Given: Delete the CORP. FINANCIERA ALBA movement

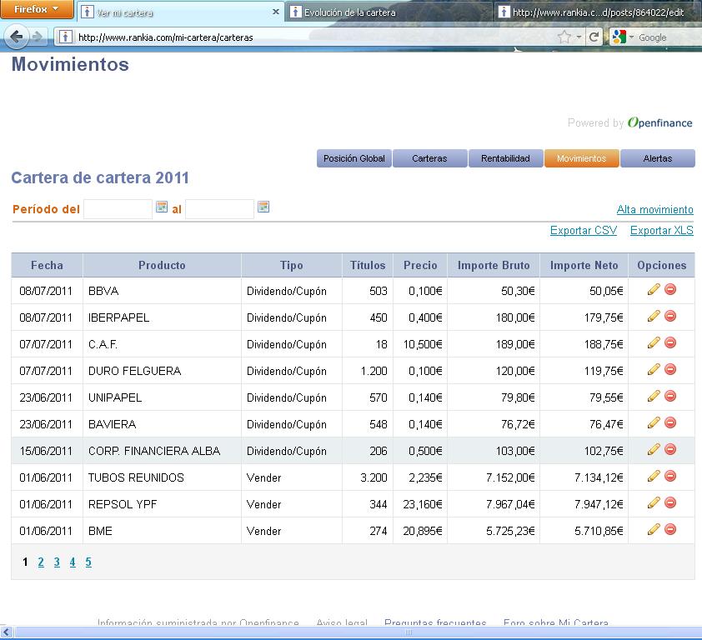Looking at the screenshot, I should [670, 449].
